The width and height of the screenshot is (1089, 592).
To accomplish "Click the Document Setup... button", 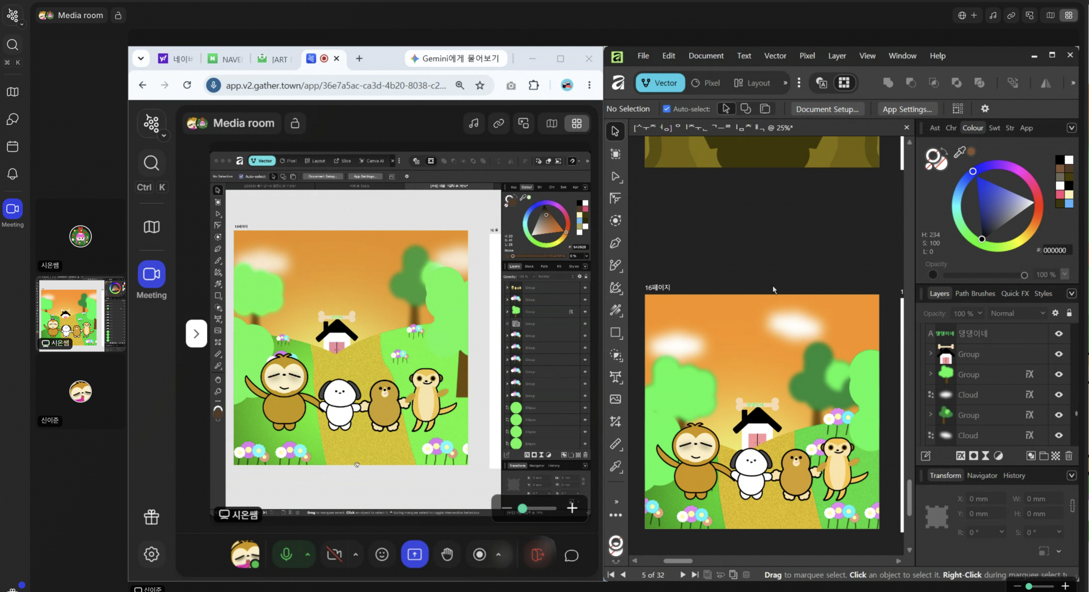I will tap(827, 109).
